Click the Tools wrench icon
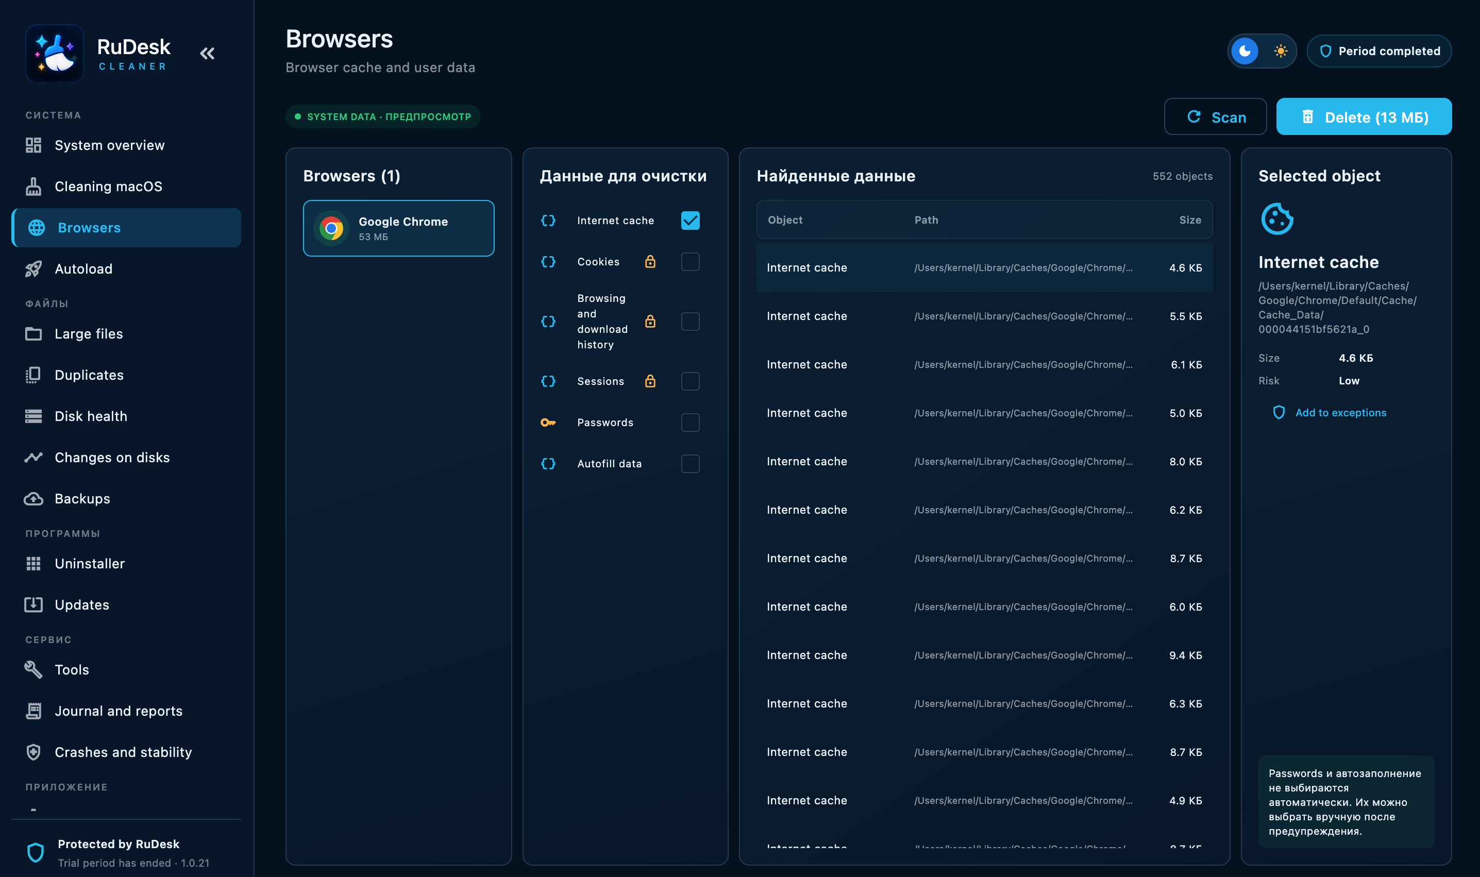Image resolution: width=1480 pixels, height=877 pixels. click(33, 669)
